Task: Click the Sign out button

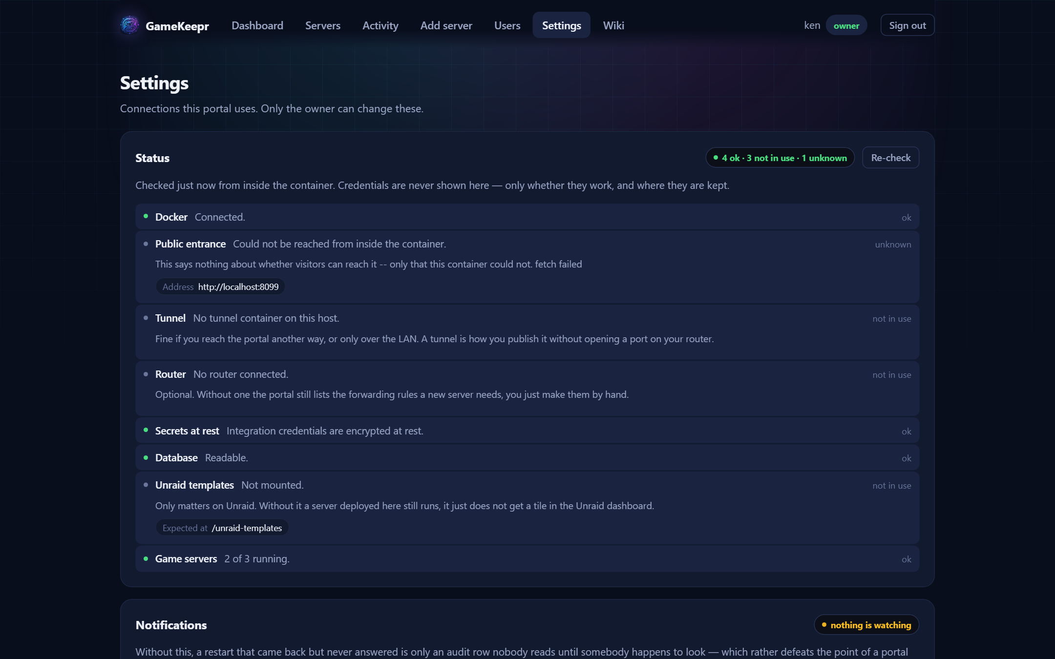Action: [907, 25]
